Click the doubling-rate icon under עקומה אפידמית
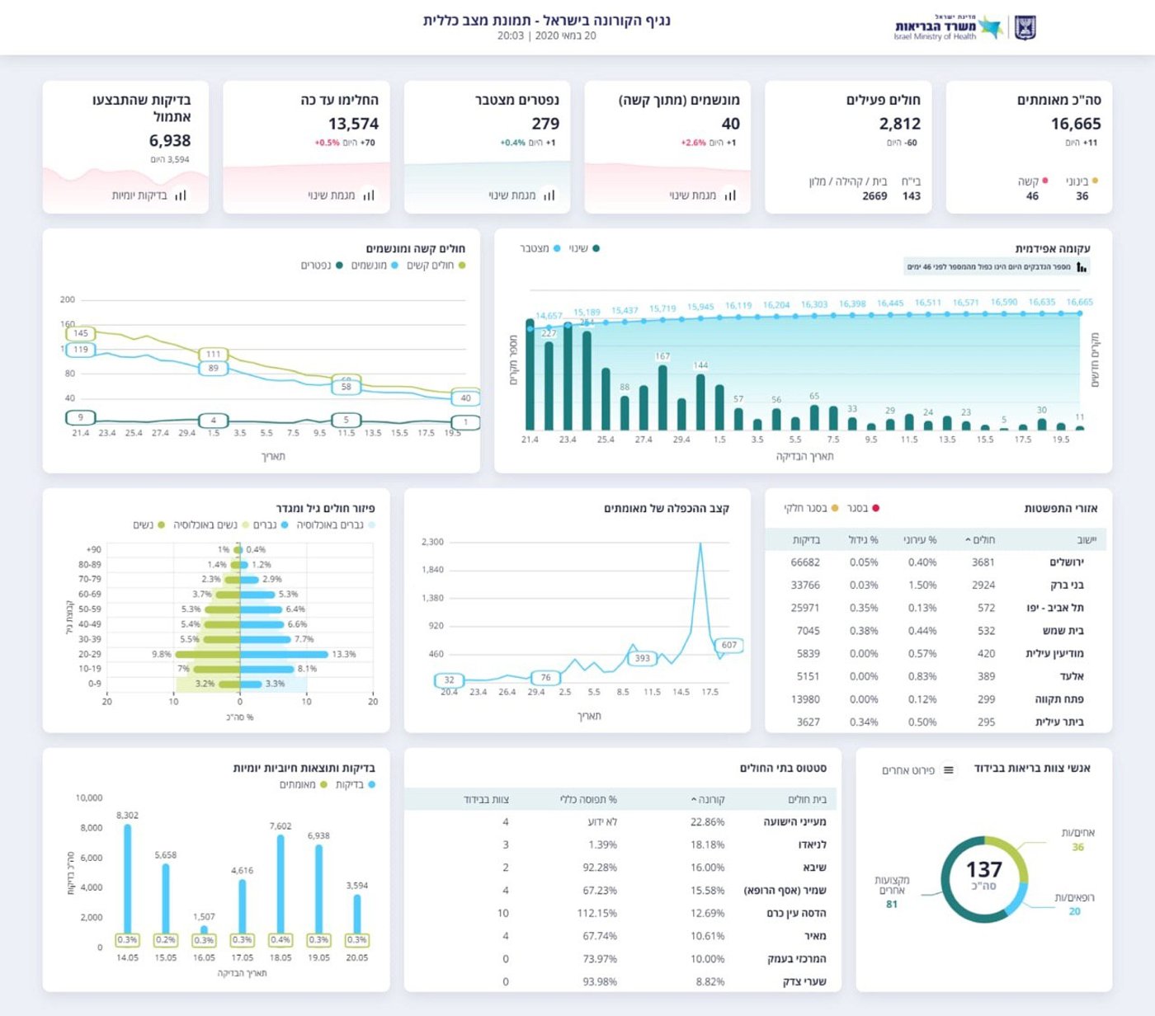Viewport: 1155px width, 1016px height. pos(1082,267)
